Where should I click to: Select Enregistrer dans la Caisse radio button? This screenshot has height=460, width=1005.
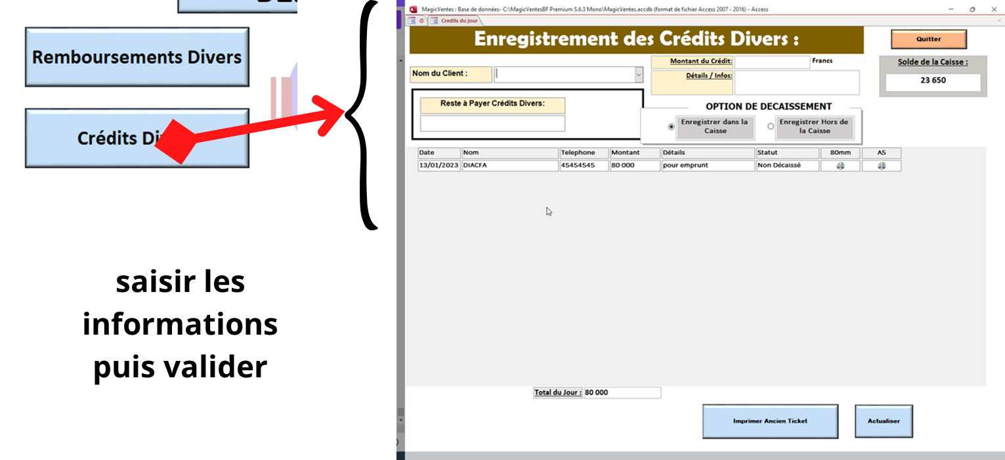671,127
